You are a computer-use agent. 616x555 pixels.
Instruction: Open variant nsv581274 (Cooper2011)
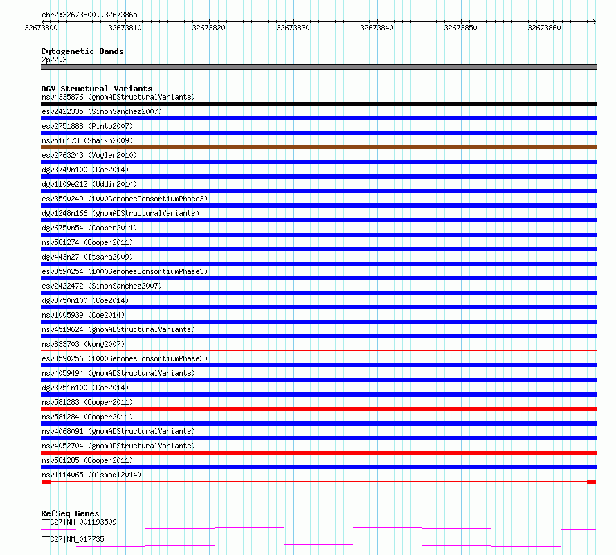87,242
